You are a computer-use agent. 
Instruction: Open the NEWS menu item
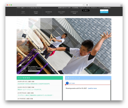point(36,13)
